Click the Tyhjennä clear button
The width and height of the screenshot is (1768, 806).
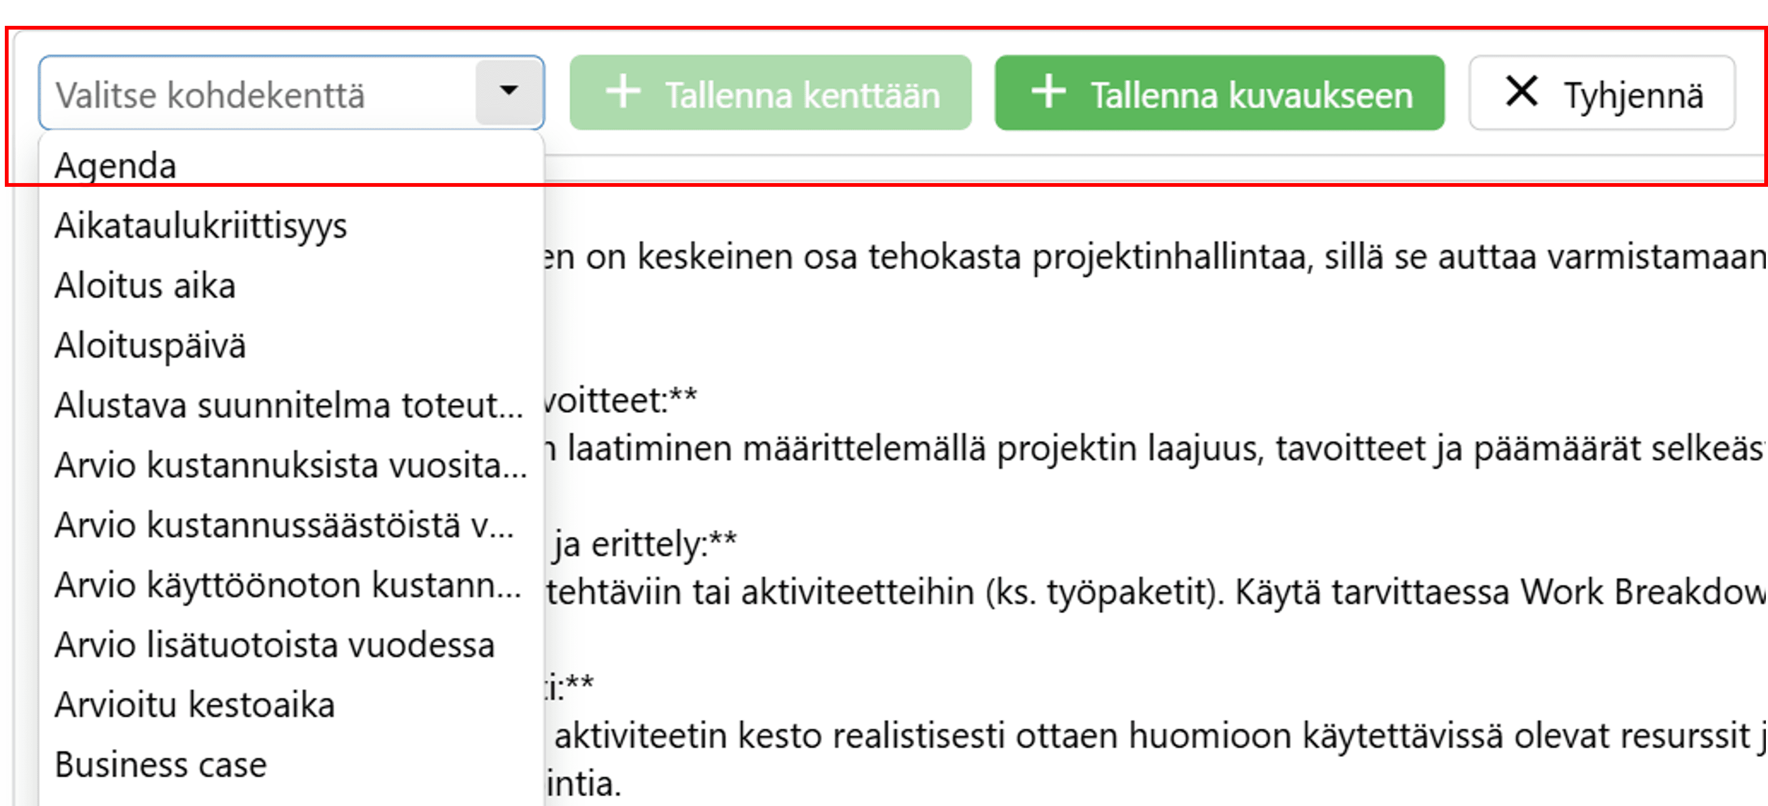[x=1602, y=93]
